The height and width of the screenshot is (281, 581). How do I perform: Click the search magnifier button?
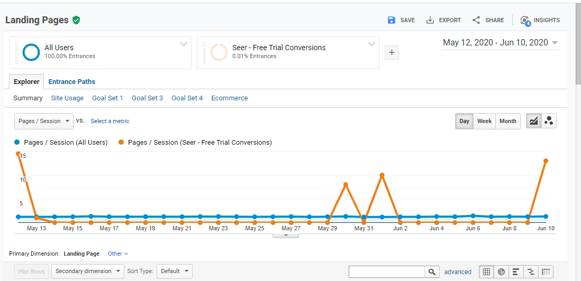coord(432,271)
